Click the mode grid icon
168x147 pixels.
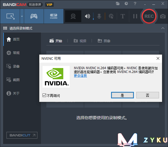click(5, 28)
